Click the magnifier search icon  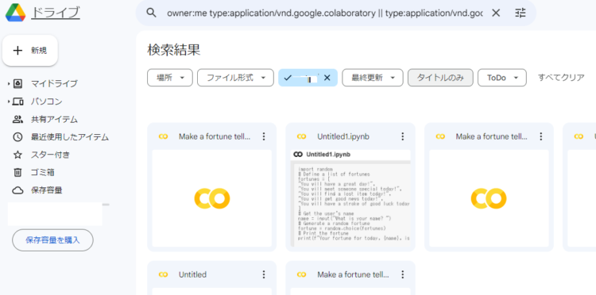tap(151, 13)
